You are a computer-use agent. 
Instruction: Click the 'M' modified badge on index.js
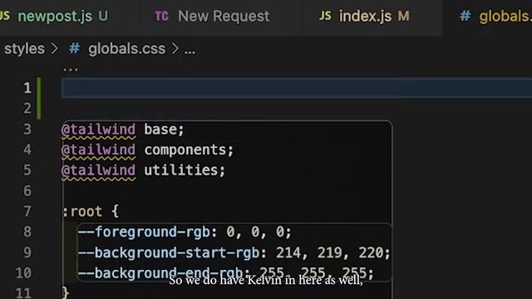403,16
